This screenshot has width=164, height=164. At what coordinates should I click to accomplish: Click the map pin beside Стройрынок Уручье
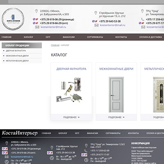(96, 13)
